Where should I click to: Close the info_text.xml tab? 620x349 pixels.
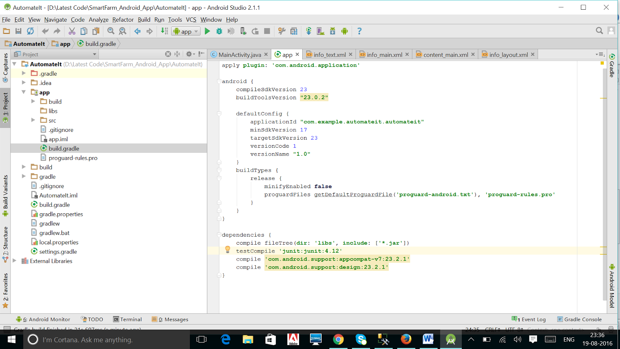point(351,54)
